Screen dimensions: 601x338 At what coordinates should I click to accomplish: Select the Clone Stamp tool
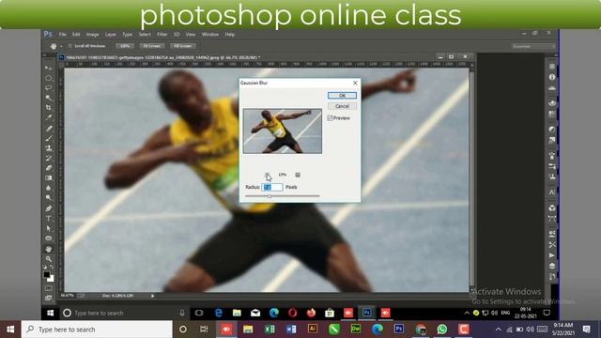point(48,148)
